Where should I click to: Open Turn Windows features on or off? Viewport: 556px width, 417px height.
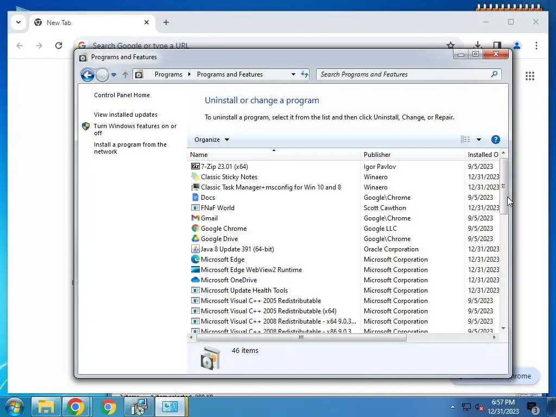pyautogui.click(x=135, y=129)
